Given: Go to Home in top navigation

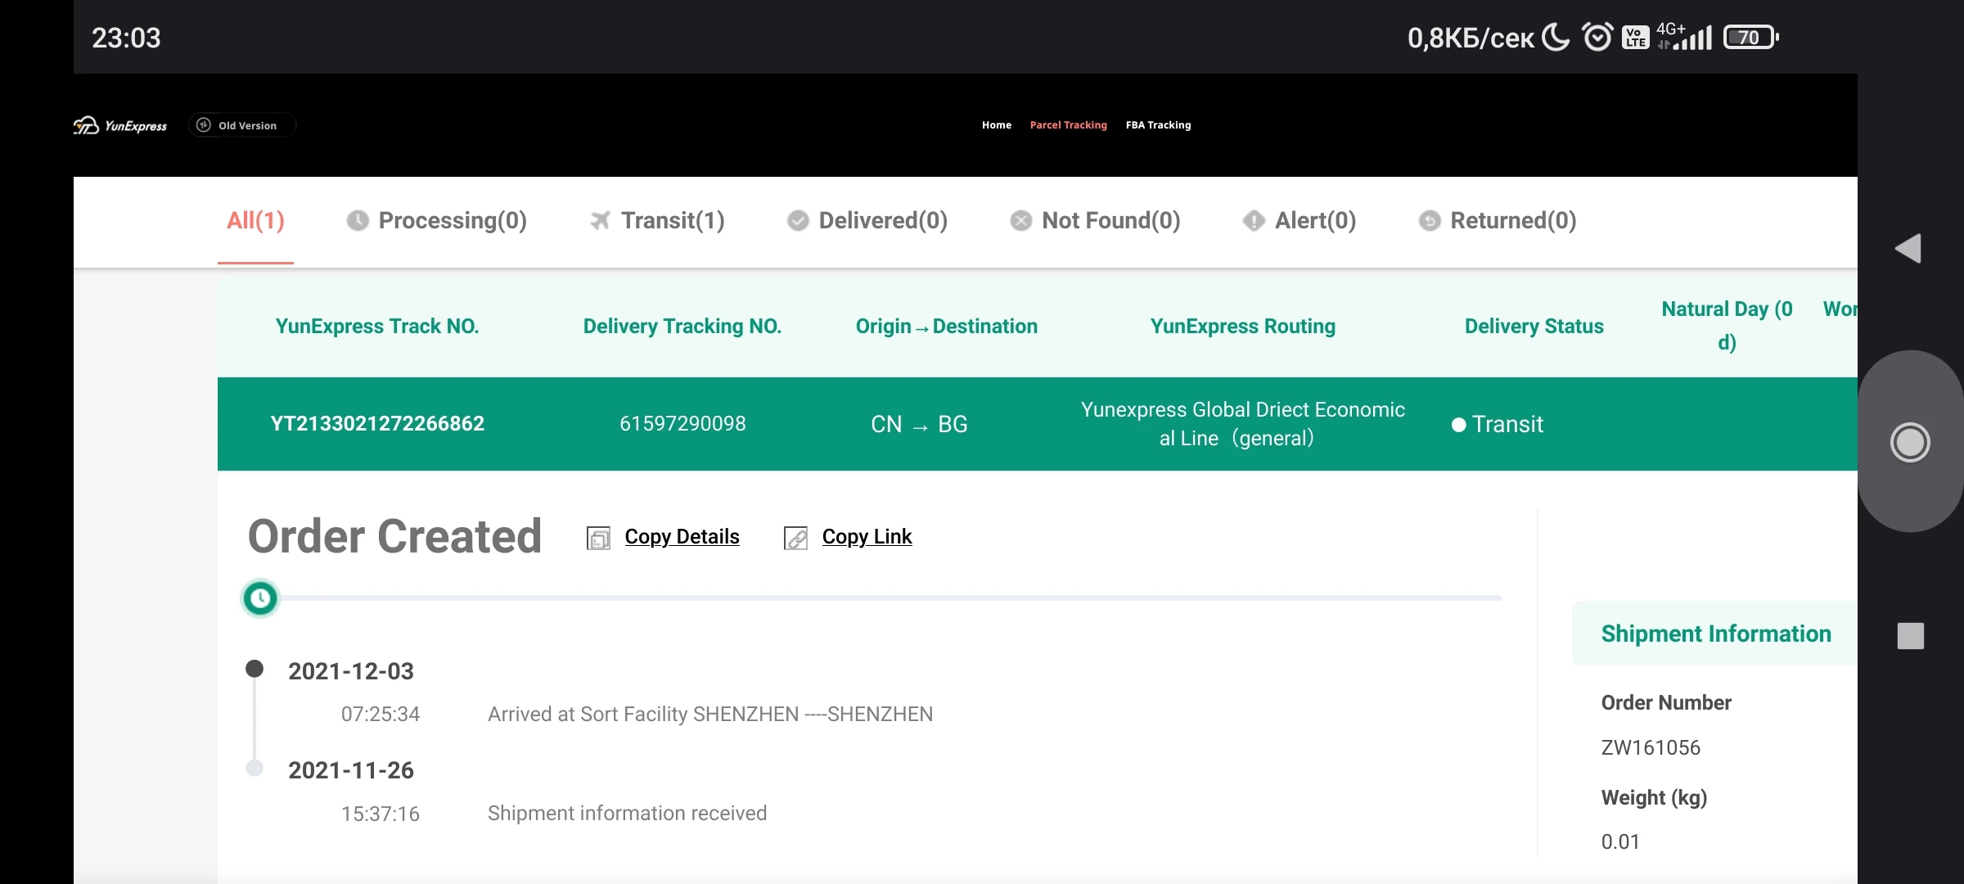Looking at the screenshot, I should coord(997,125).
